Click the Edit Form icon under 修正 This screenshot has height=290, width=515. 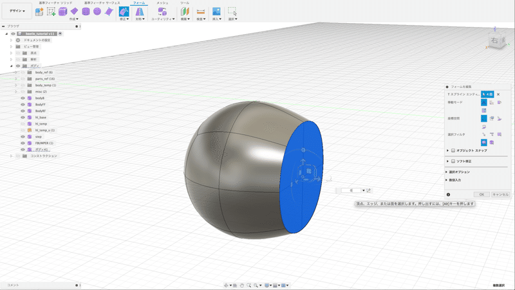pos(124,12)
